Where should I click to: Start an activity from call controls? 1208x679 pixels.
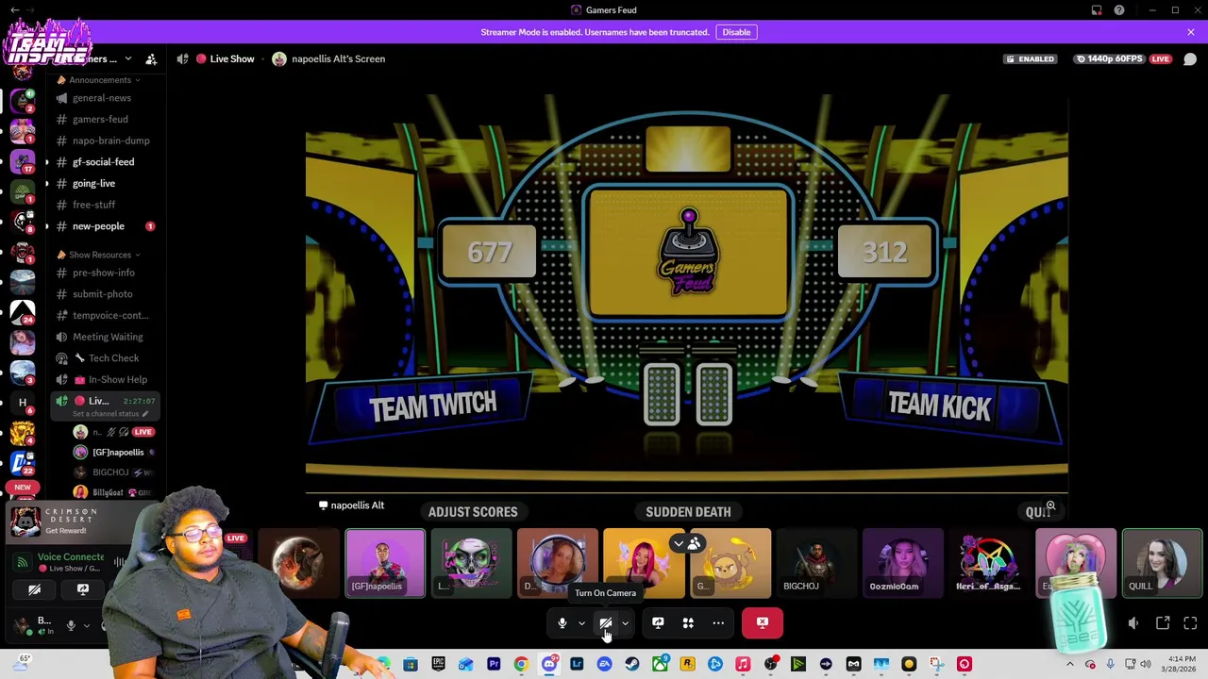point(688,622)
